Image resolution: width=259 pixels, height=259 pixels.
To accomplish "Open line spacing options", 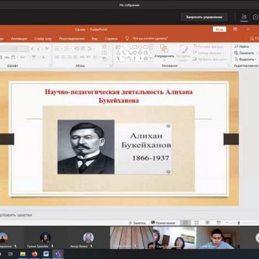I will [x=91, y=49].
